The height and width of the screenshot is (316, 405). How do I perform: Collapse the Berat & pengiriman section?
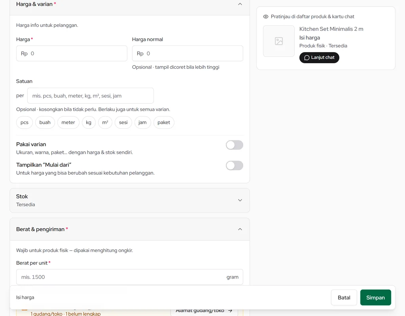click(x=240, y=229)
